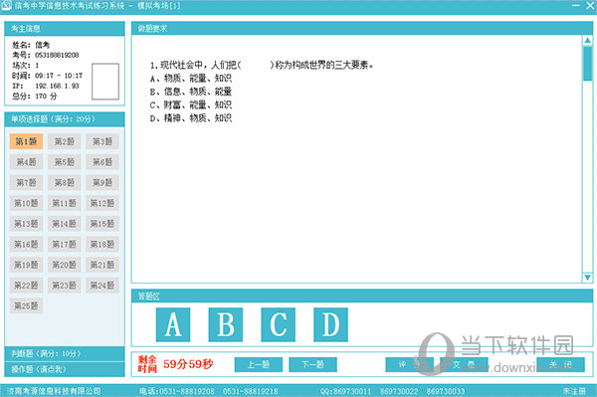The height and width of the screenshot is (397, 597).
Task: Open question 第1题 in the list
Action: 26,141
